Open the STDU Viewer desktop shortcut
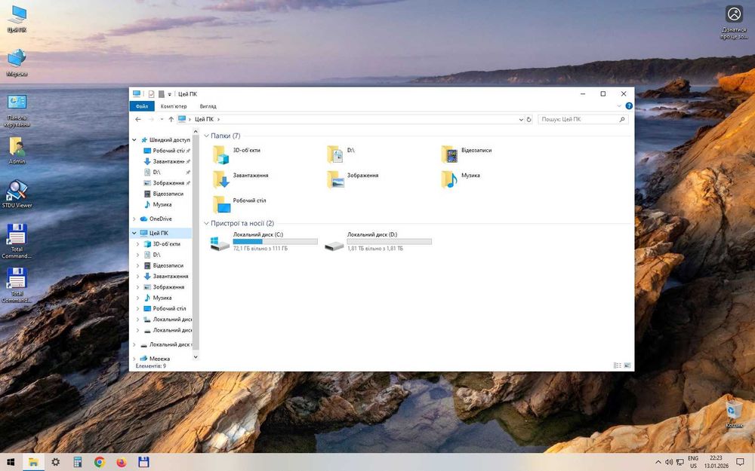The height and width of the screenshot is (471, 755). (x=17, y=194)
